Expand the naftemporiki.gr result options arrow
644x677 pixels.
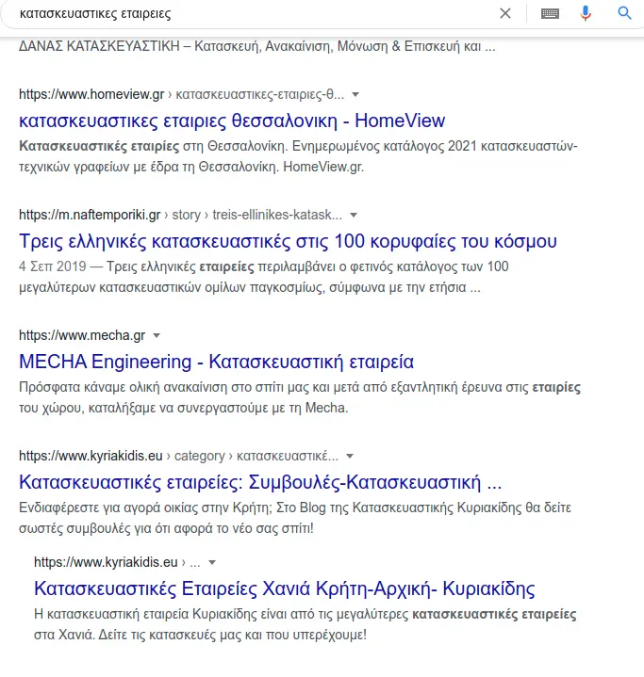coord(353,215)
